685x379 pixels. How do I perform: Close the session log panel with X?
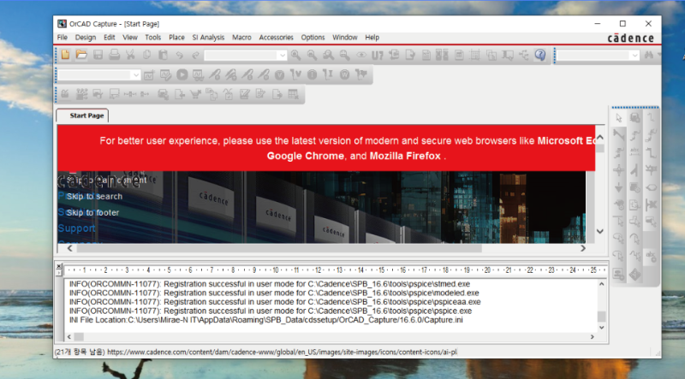tap(59, 266)
